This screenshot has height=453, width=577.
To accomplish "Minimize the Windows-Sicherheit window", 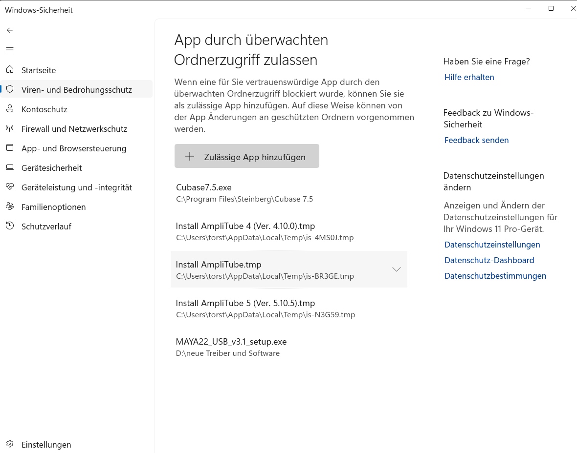I will point(529,8).
